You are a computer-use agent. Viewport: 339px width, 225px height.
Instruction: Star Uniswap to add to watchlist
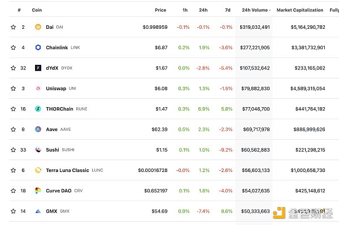[13, 89]
